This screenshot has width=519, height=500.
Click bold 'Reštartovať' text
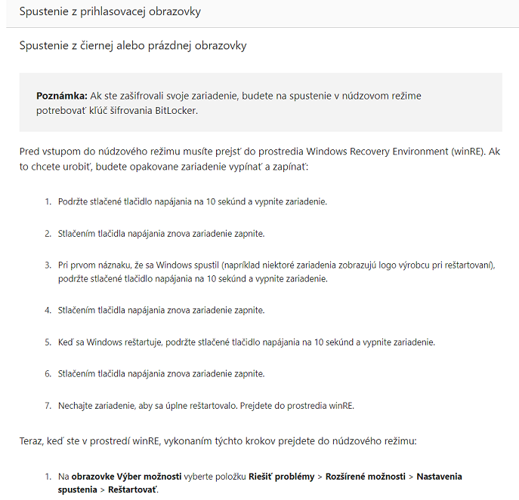[x=133, y=490]
